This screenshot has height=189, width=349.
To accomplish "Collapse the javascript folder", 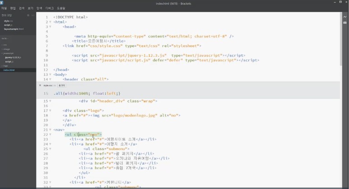I will (8, 53).
